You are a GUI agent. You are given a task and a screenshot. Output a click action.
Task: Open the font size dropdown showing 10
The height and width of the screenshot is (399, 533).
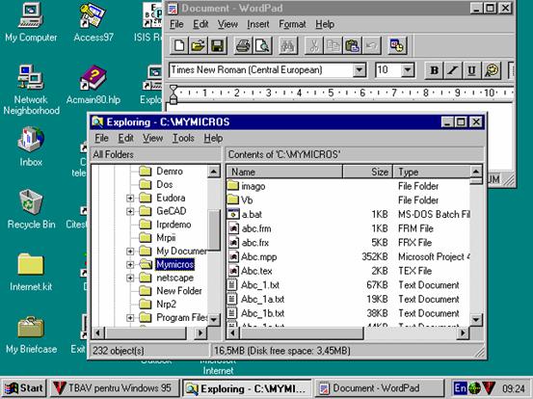point(408,70)
